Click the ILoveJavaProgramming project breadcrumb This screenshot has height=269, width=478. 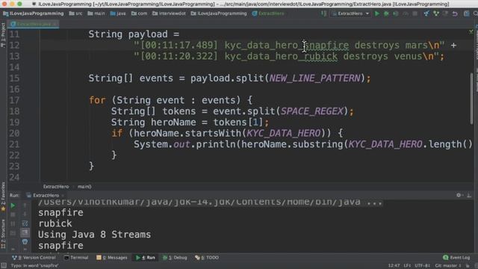(x=33, y=13)
